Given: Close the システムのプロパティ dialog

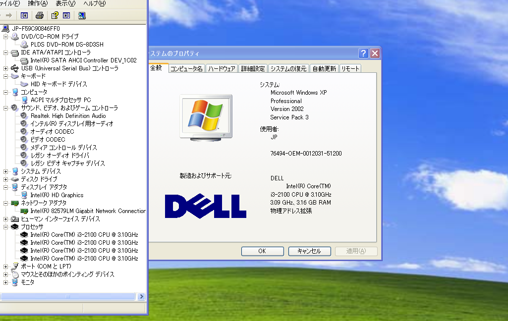Looking at the screenshot, I should (x=375, y=53).
